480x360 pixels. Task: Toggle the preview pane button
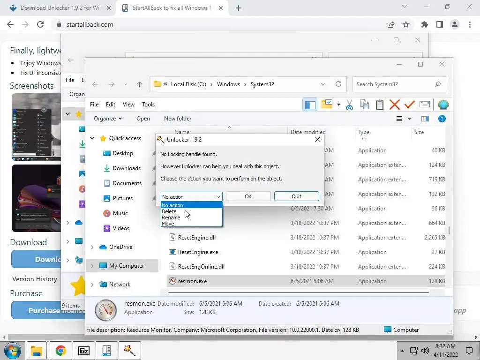425,119
